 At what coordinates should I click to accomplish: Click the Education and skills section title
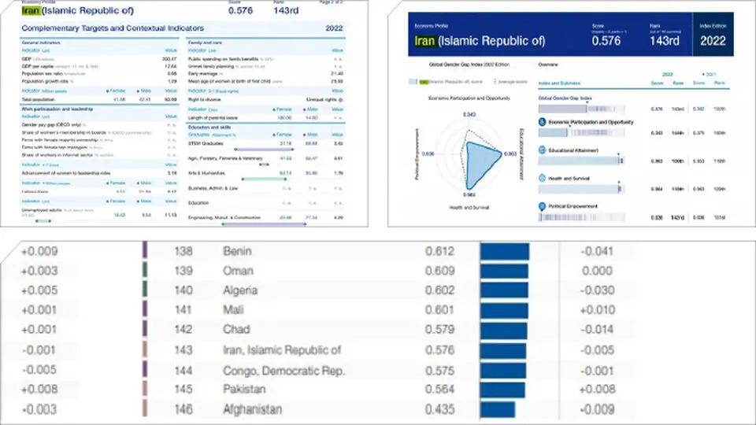pyautogui.click(x=209, y=128)
